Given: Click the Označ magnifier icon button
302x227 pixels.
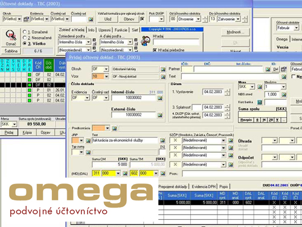Looking at the screenshot, I should pos(11,37).
